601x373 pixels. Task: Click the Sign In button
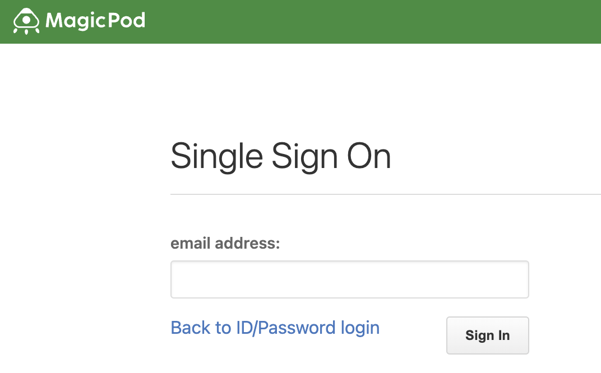488,335
